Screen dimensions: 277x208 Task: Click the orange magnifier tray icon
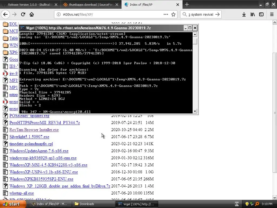[x=257, y=204]
